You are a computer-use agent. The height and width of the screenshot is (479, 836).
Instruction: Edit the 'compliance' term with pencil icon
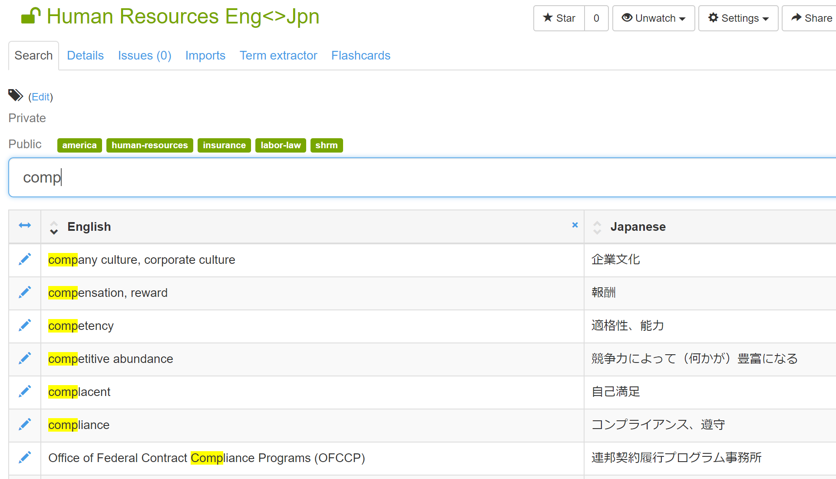(x=25, y=425)
